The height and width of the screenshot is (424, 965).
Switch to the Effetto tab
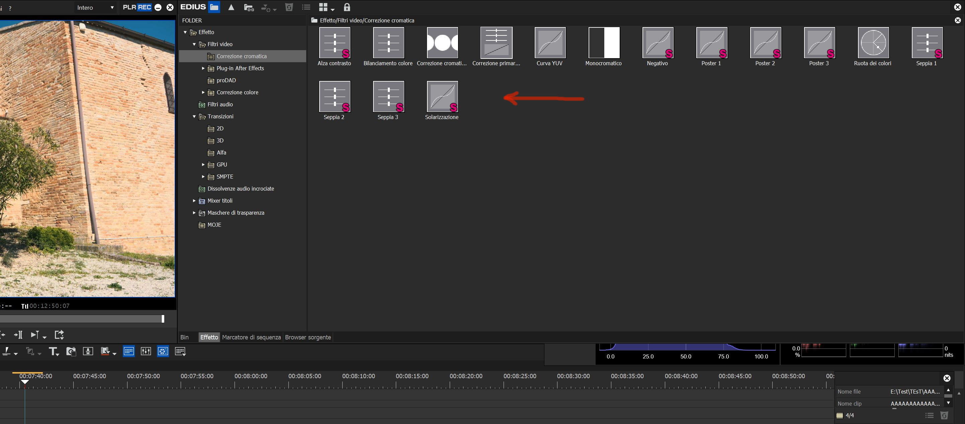[x=209, y=337]
